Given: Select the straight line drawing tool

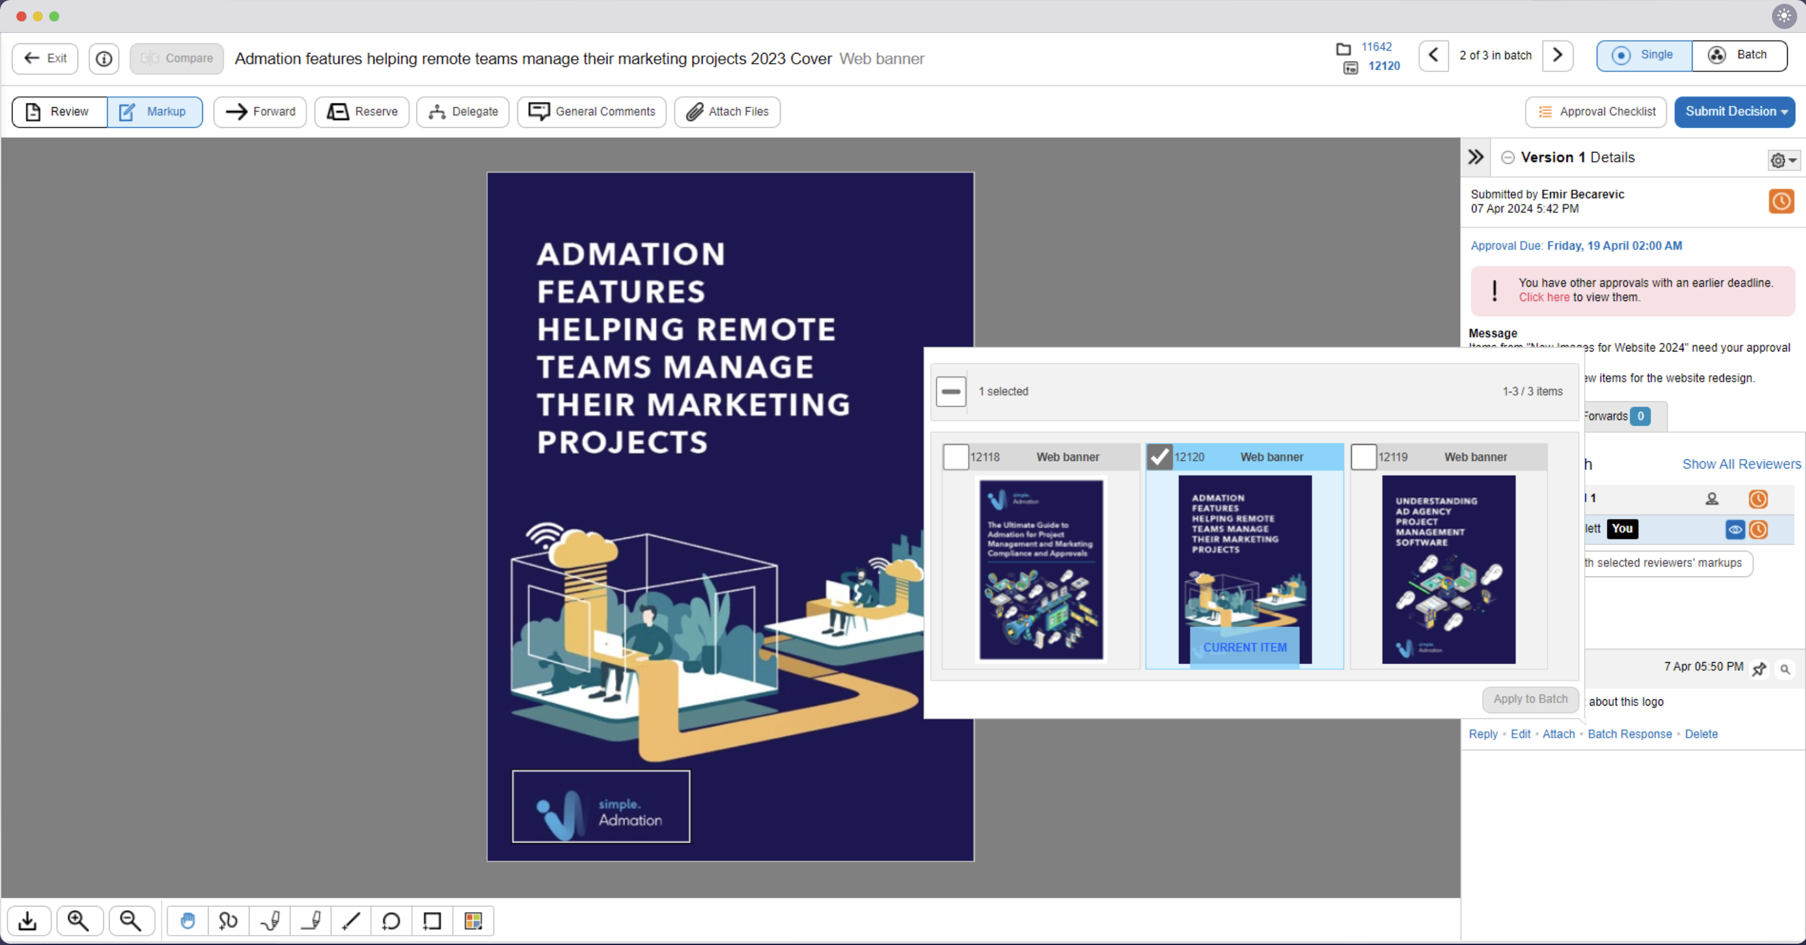Looking at the screenshot, I should (351, 920).
